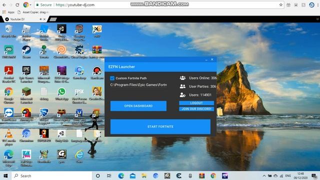Image resolution: width=320 pixels, height=180 pixels.
Task: Log out of the EZFN Launcher
Action: pos(196,103)
